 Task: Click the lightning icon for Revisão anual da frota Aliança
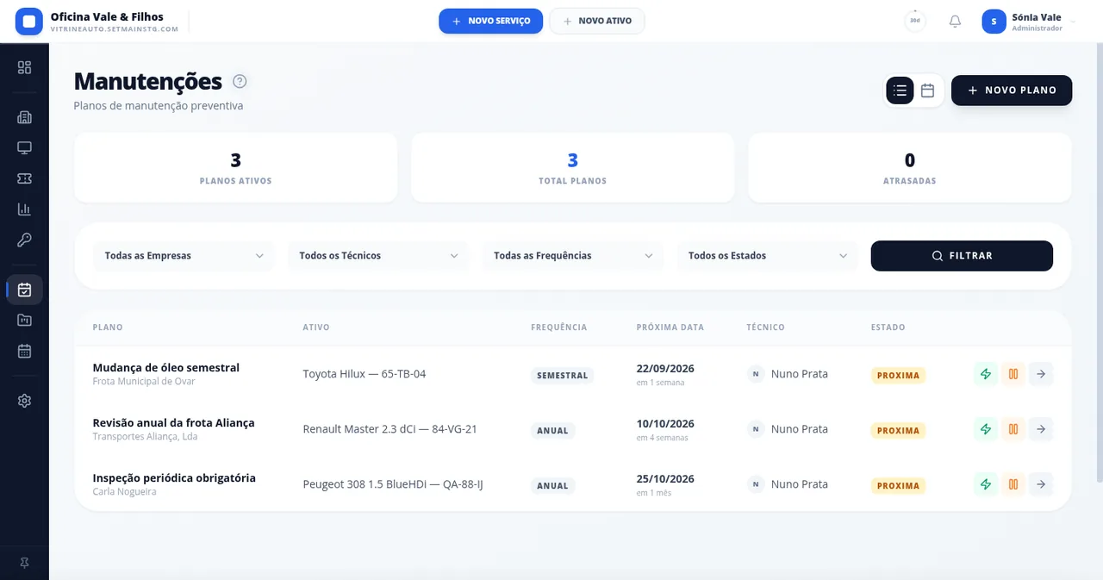[x=986, y=429]
